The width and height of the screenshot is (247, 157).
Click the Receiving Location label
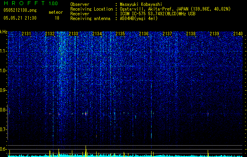[x=91, y=9]
